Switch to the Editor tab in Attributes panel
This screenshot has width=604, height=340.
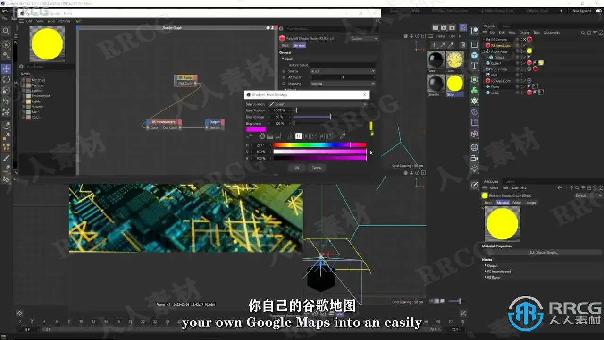pyautogui.click(x=517, y=203)
